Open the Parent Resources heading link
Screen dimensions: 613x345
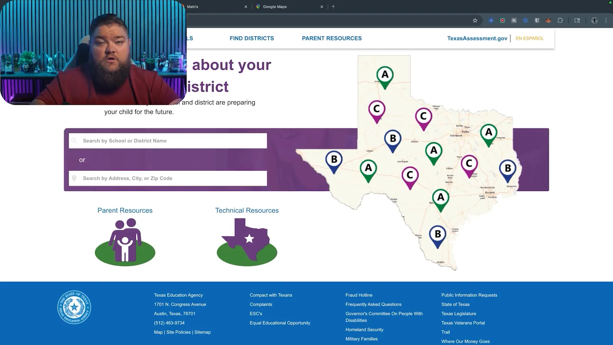[125, 211]
